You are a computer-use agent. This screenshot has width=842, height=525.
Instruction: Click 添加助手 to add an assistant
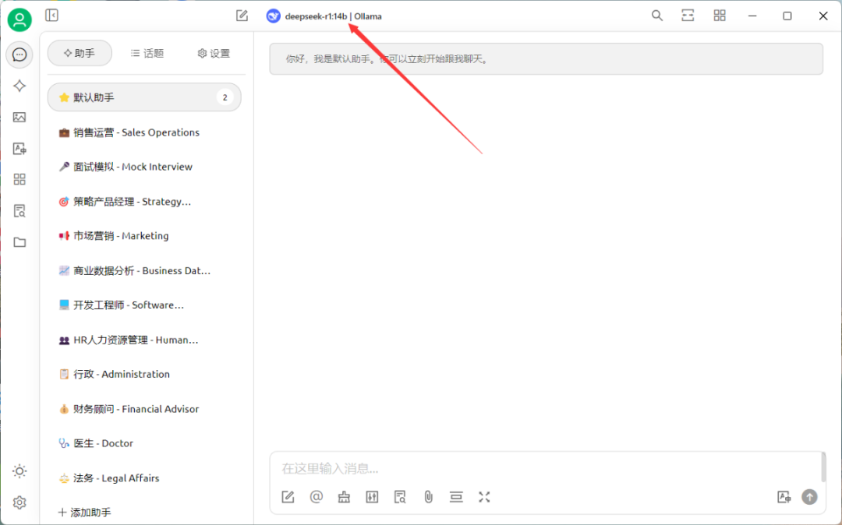point(84,512)
